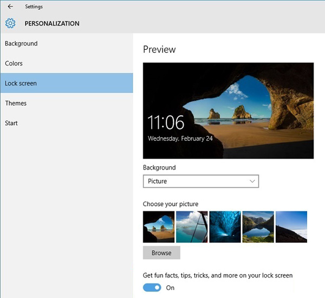Choose the mountain lake reflection thumbnail
Image resolution: width=325 pixels, height=298 pixels.
(x=258, y=227)
